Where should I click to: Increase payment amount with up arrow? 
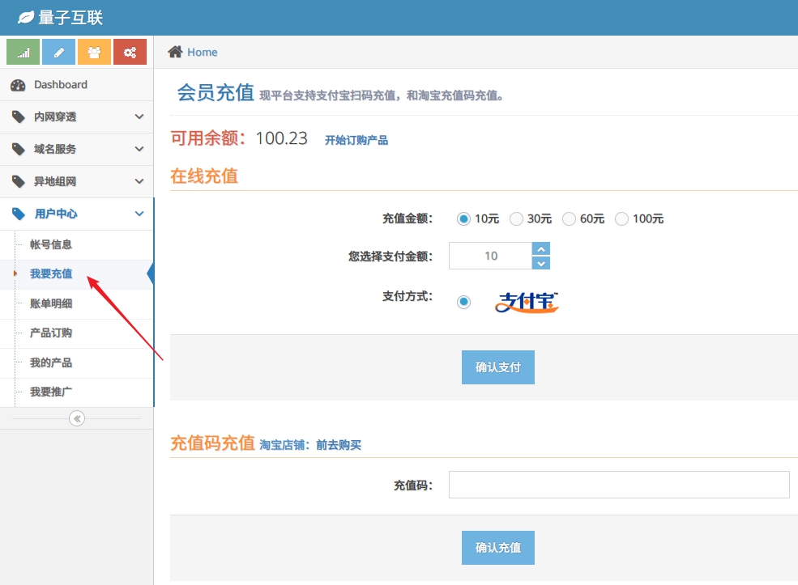click(x=541, y=248)
